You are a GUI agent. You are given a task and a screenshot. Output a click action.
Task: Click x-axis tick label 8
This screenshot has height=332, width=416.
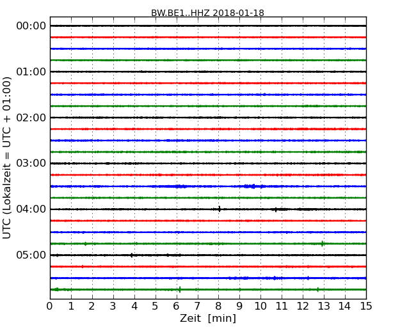point(218,306)
